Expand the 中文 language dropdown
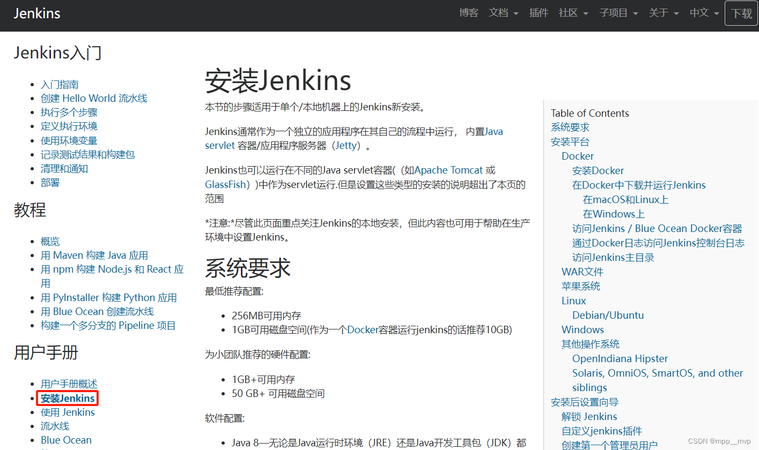The height and width of the screenshot is (450, 759). point(704,13)
